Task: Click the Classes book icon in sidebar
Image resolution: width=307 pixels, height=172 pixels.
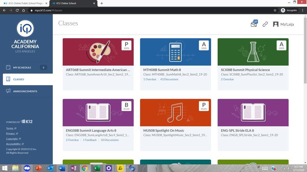Action: pos(8,79)
